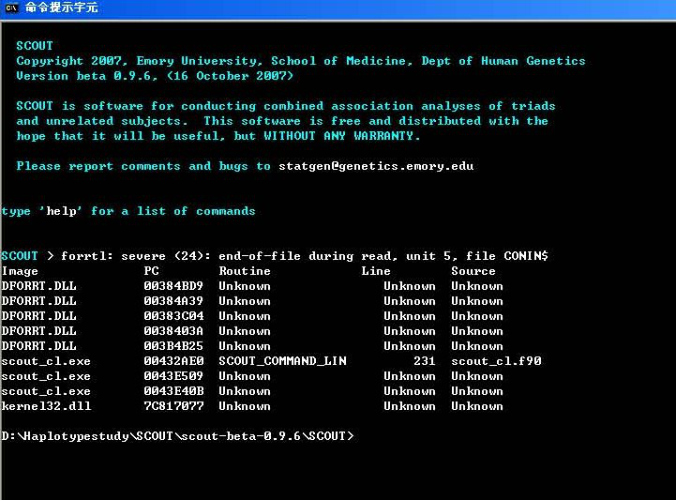
Task: Click the PC value 00384A39
Action: [173, 301]
